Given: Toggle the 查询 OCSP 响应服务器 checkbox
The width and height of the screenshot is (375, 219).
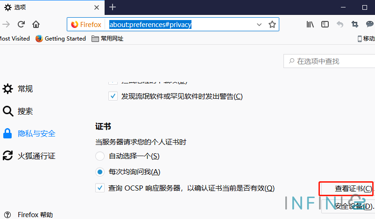Looking at the screenshot, I should coord(100,188).
